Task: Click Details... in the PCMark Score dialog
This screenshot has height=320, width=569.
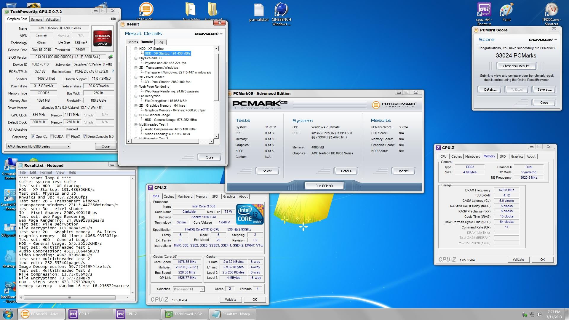Action: tap(490, 89)
